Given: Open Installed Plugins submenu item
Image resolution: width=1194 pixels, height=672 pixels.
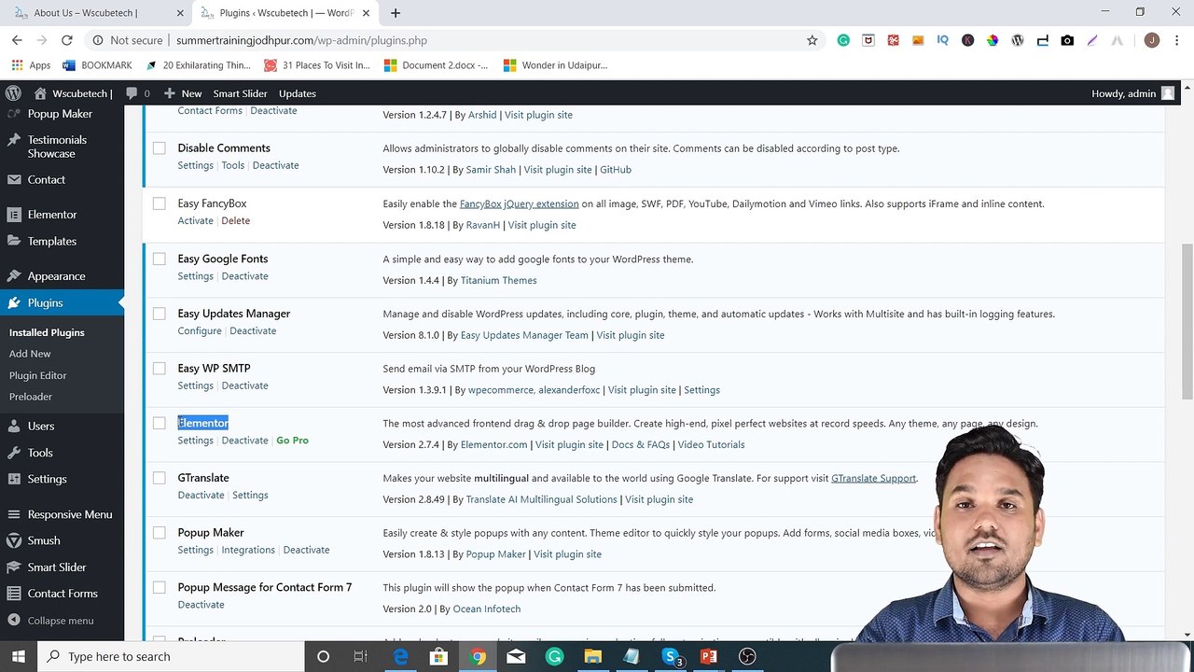Looking at the screenshot, I should (x=47, y=332).
